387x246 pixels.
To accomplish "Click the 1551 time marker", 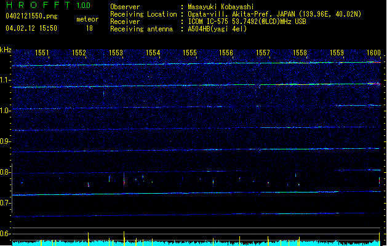I will pyautogui.click(x=42, y=53).
